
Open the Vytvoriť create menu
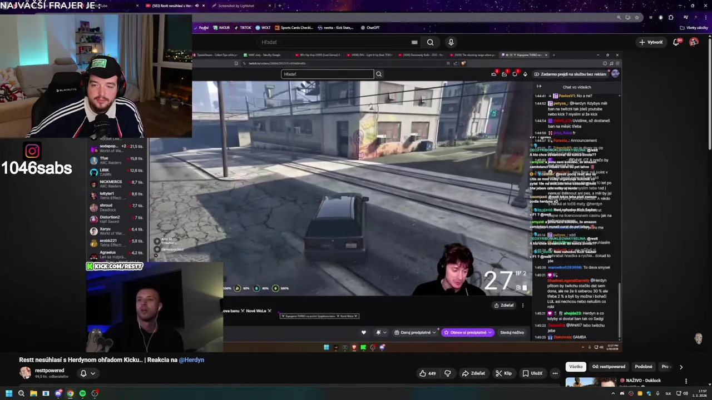pyautogui.click(x=651, y=42)
